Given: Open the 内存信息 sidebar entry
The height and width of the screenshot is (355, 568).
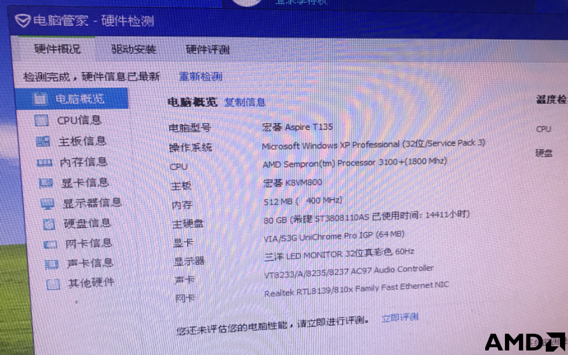Looking at the screenshot, I should 83,162.
